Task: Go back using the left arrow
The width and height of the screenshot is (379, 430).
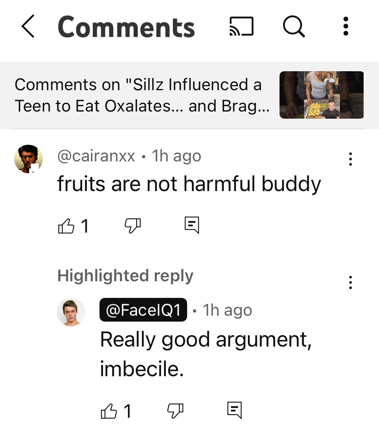Action: (28, 27)
